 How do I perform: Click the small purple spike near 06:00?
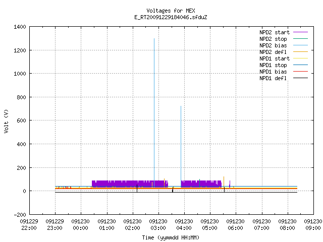pyautogui.click(x=230, y=184)
